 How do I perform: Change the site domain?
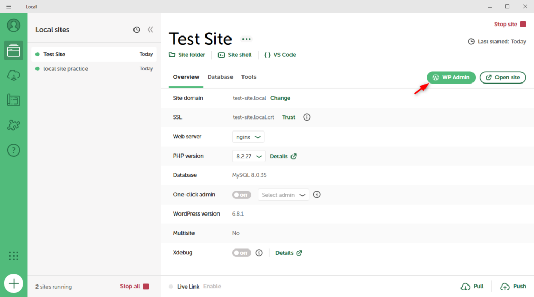coord(280,98)
